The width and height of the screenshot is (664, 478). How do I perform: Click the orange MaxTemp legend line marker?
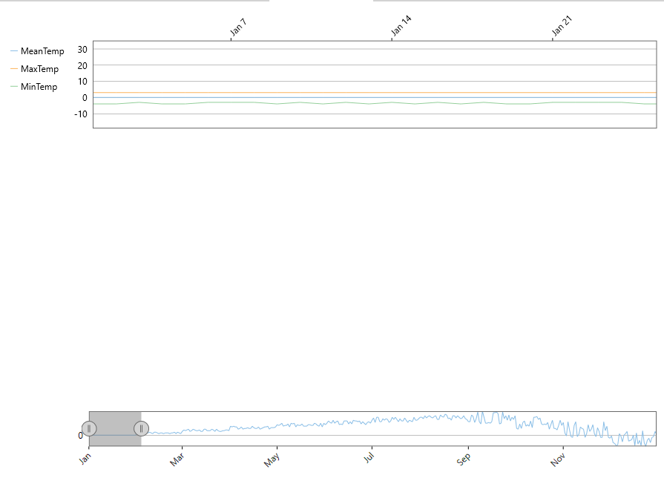pyautogui.click(x=14, y=69)
